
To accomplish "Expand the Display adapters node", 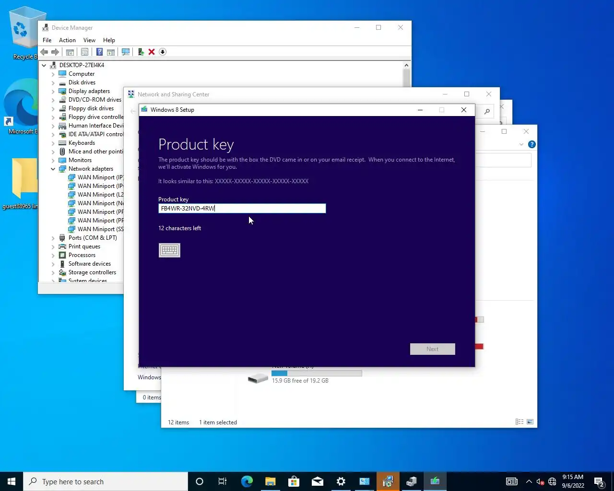I will (53, 92).
